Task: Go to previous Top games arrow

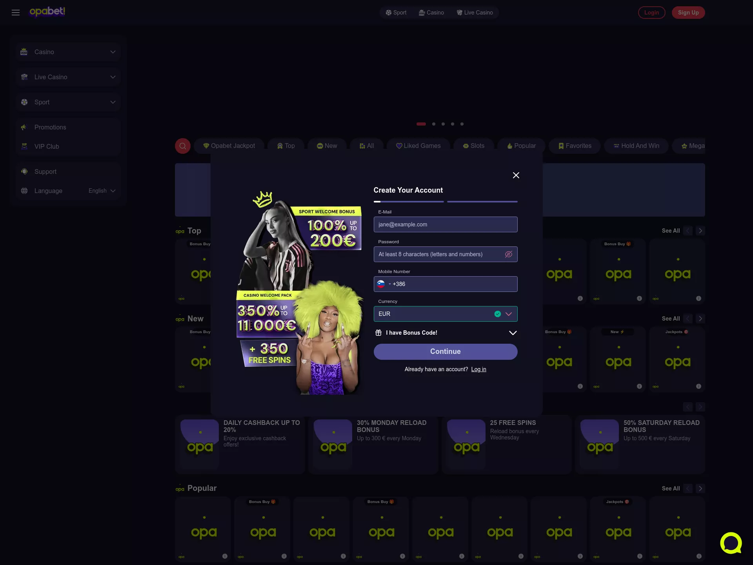Action: click(688, 231)
